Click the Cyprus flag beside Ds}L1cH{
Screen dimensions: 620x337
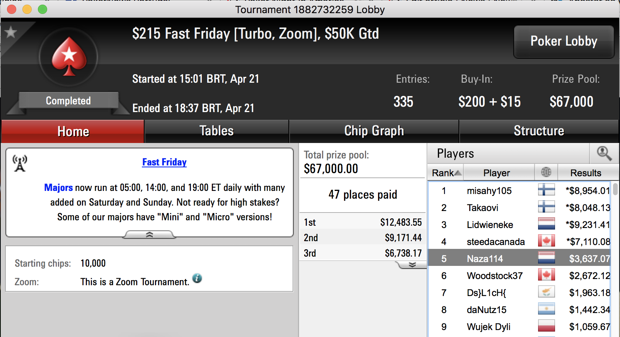547,292
